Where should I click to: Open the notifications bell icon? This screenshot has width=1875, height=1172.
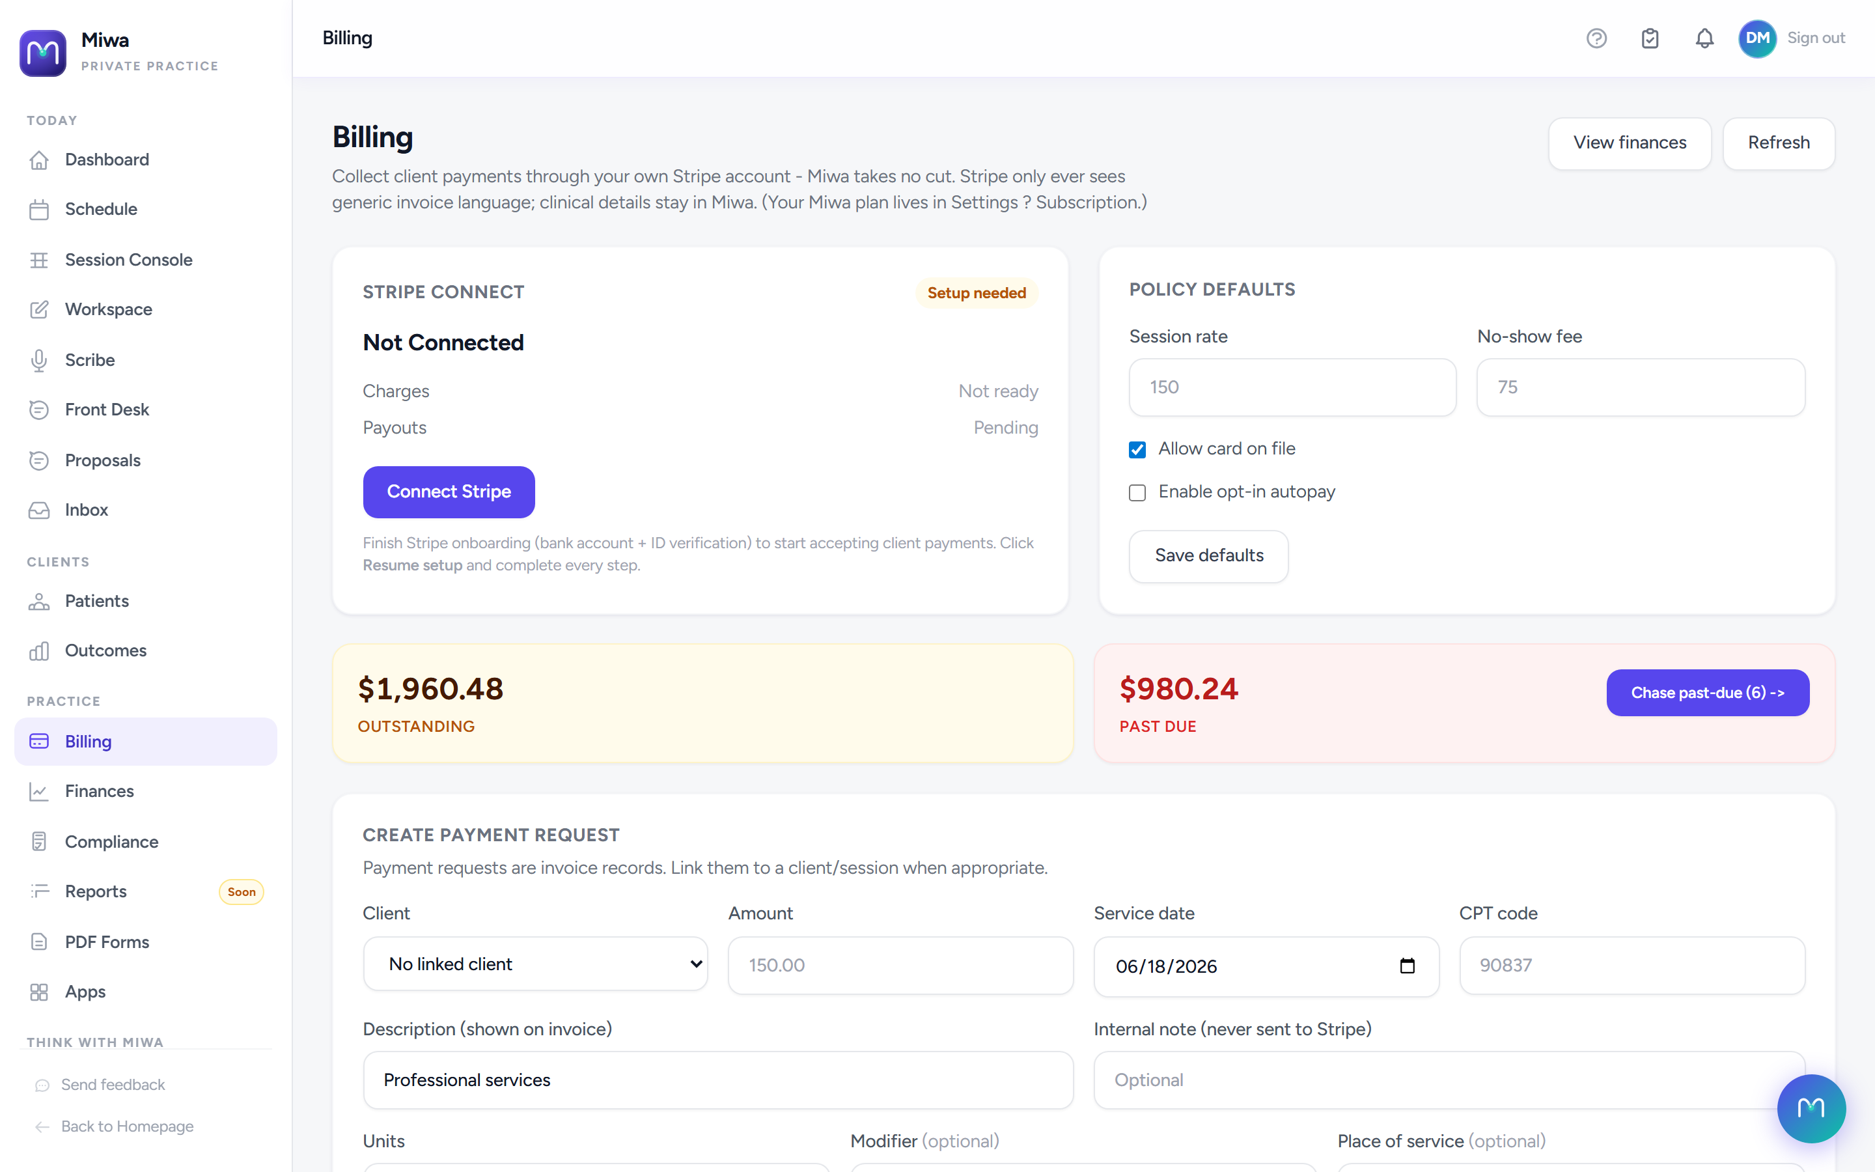[1704, 38]
